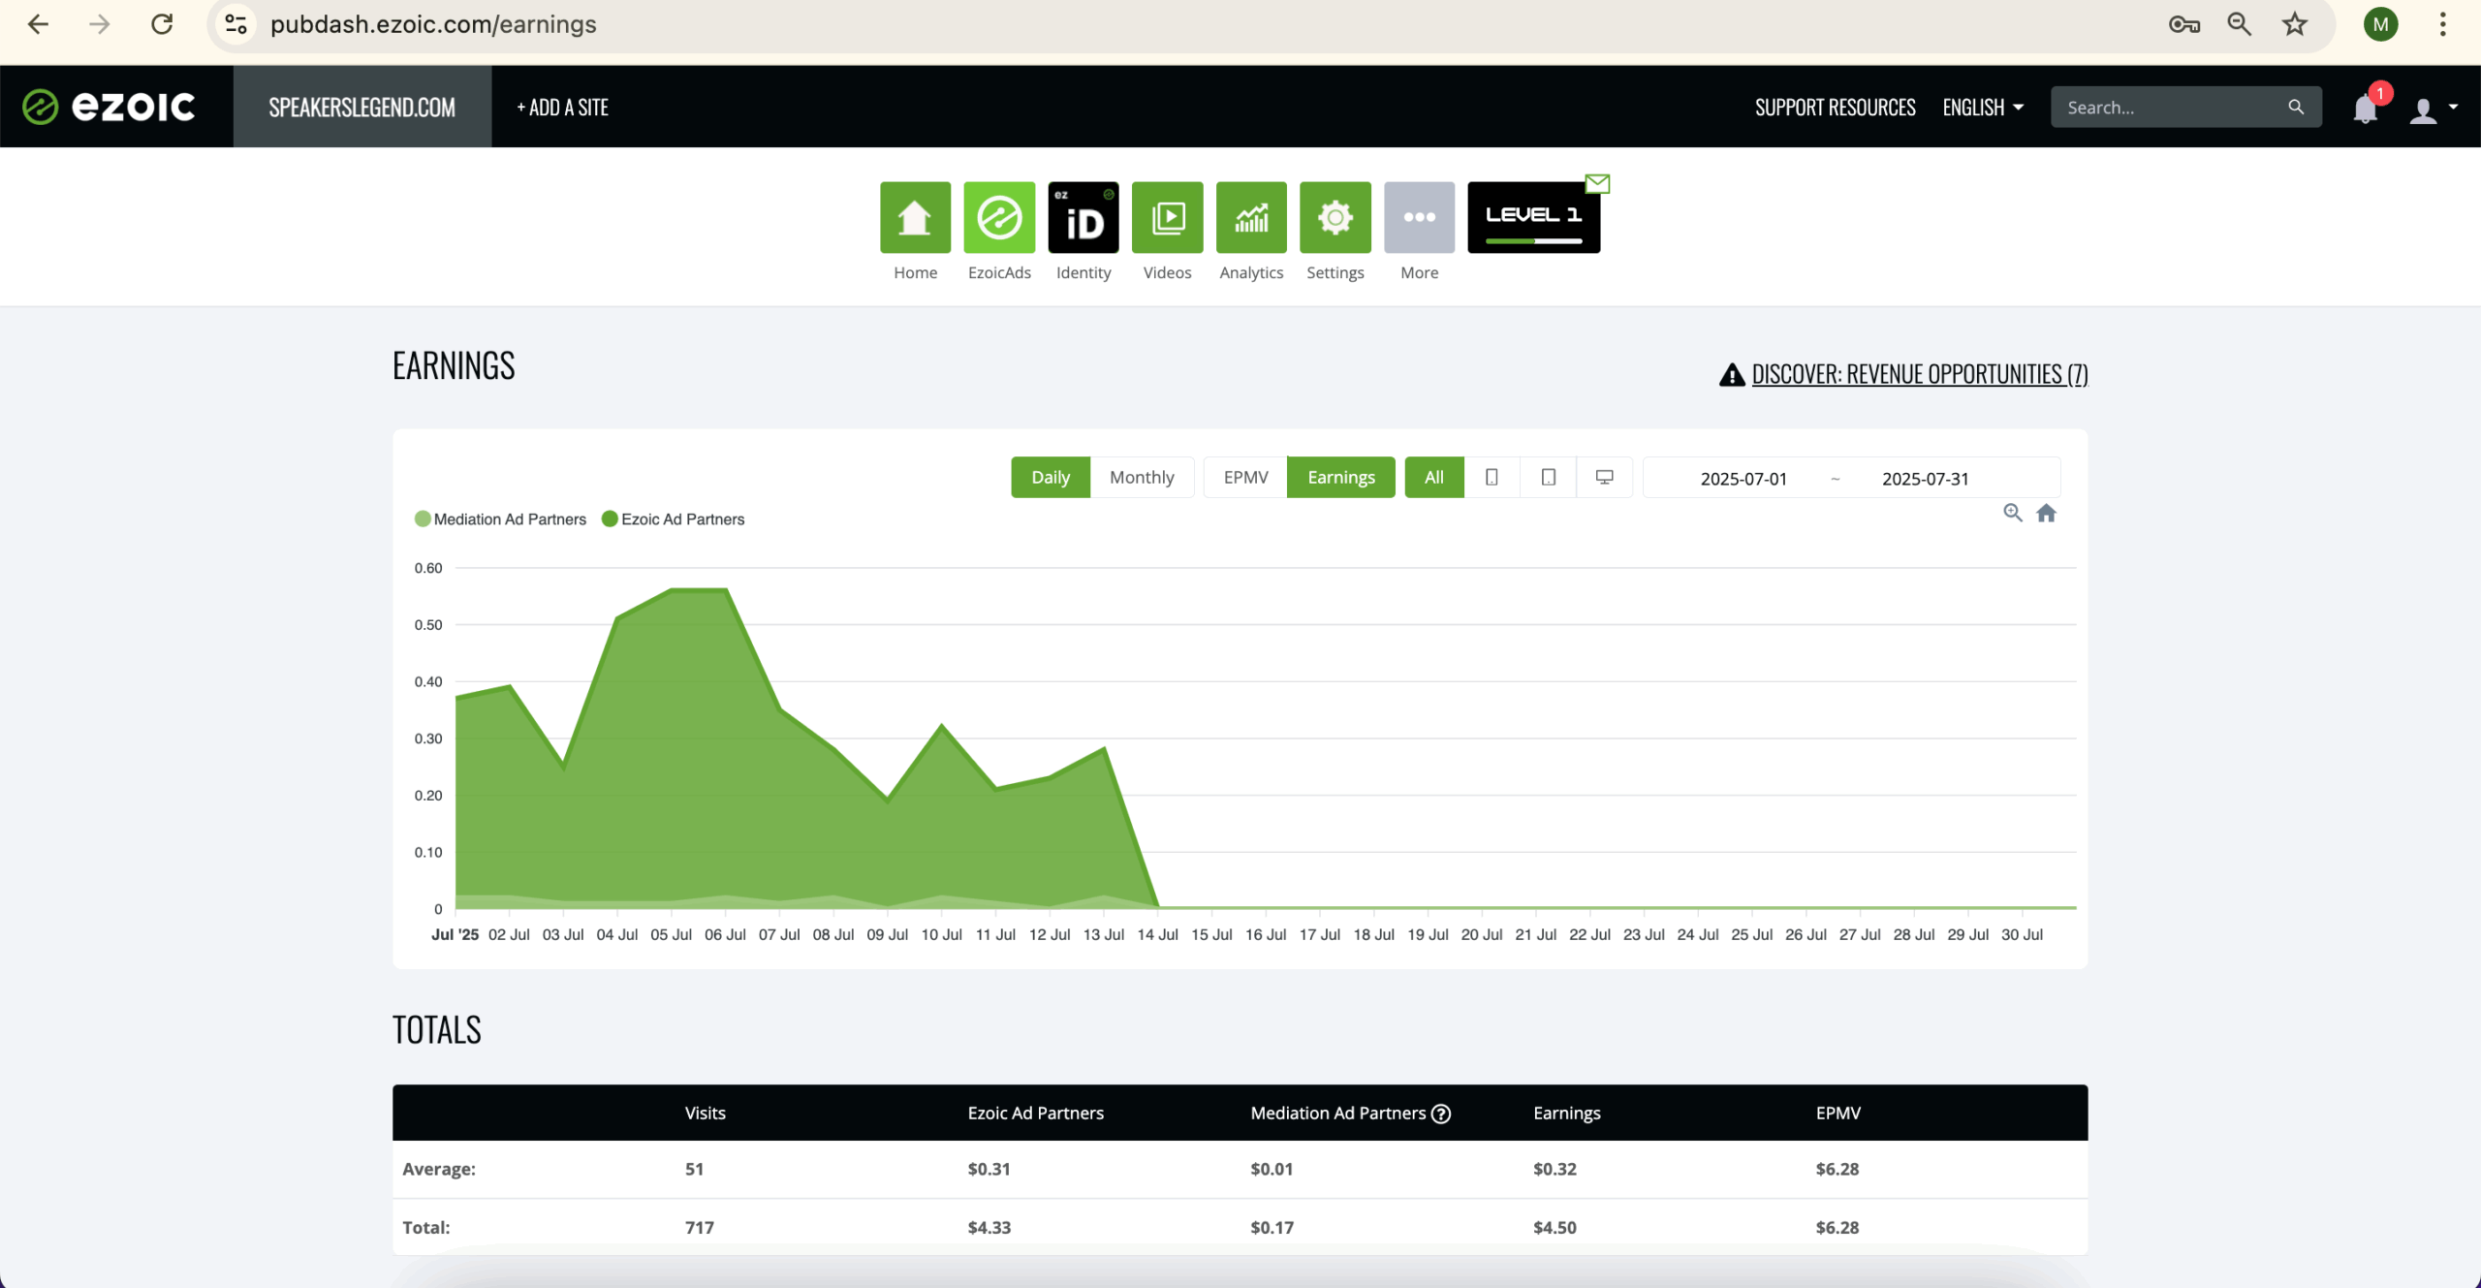This screenshot has height=1288, width=2481.
Task: Click the Earnings column header
Action: pyautogui.click(x=1566, y=1114)
